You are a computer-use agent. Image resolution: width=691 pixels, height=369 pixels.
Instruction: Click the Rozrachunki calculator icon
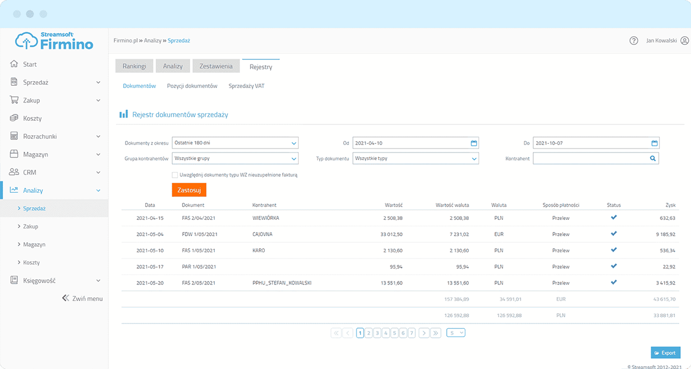(14, 136)
